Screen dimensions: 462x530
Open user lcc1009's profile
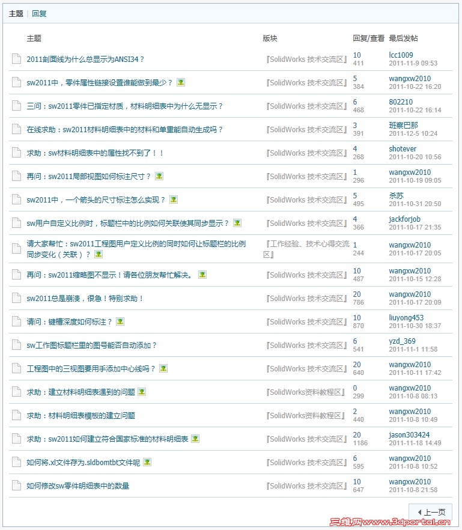click(401, 55)
